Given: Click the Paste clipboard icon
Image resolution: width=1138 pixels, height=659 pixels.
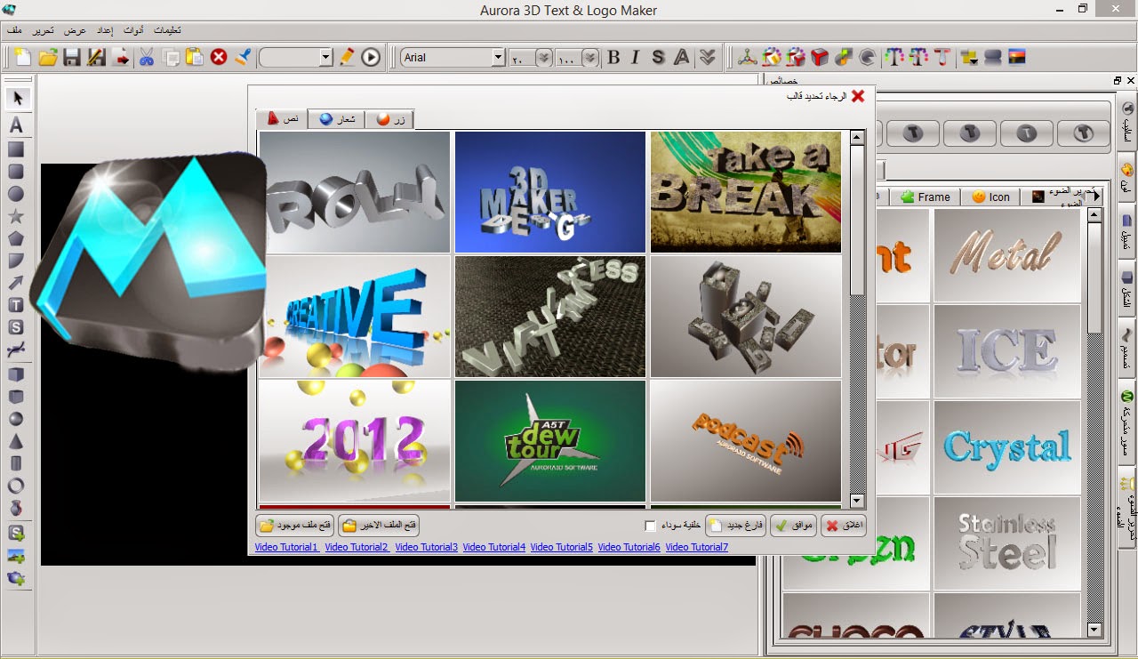Looking at the screenshot, I should tap(195, 57).
